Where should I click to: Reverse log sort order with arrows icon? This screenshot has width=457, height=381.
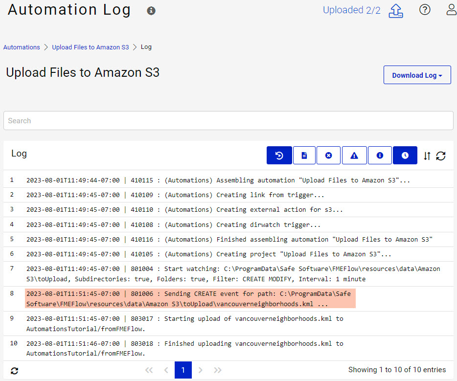pos(427,156)
